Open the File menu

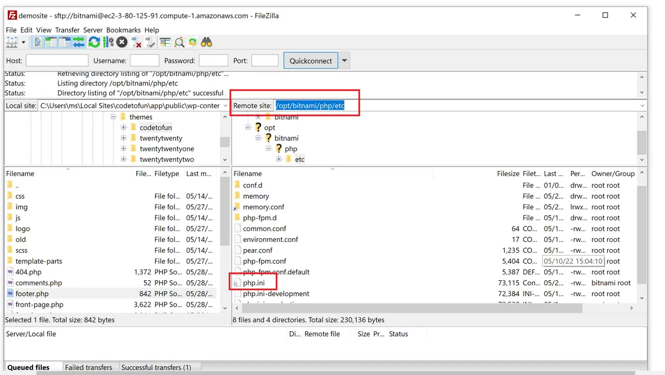(11, 30)
